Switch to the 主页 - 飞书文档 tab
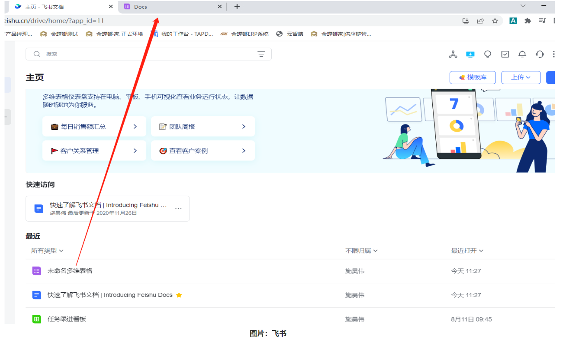571x342 pixels. 62,7
